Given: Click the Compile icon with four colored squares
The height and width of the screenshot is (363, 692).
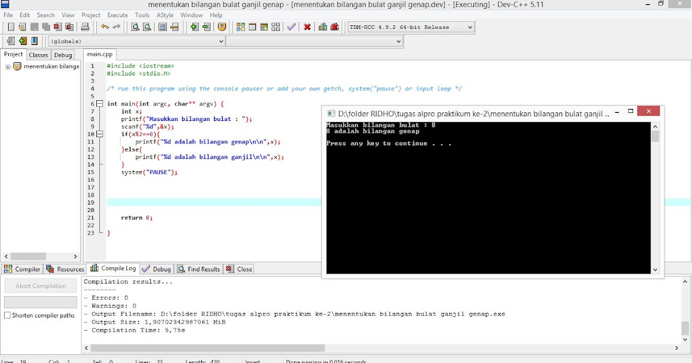Looking at the screenshot, I should [240, 27].
